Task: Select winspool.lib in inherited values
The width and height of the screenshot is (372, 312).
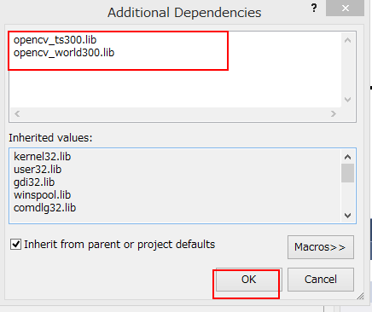Action: [43, 195]
